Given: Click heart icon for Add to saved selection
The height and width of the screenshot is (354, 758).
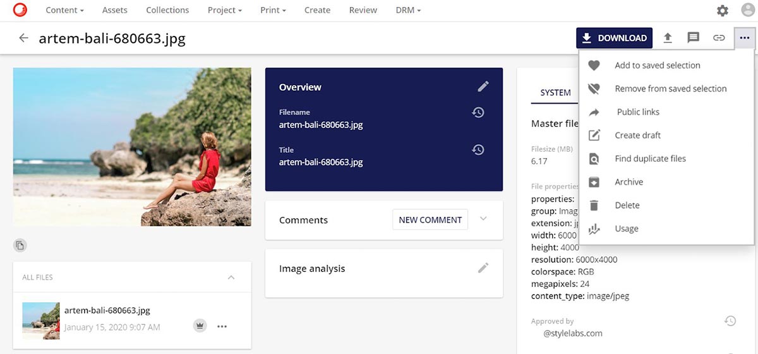Looking at the screenshot, I should 594,65.
